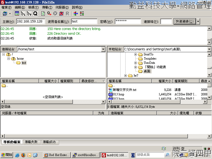This screenshot has height=159, width=212.
Task: Open the Site Manager icon
Action: click(x=5, y=14)
